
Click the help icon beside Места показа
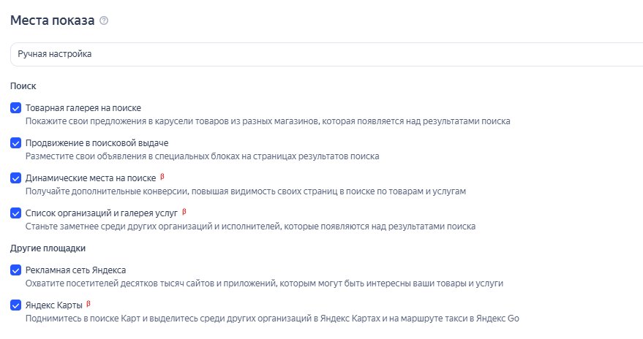pos(104,21)
